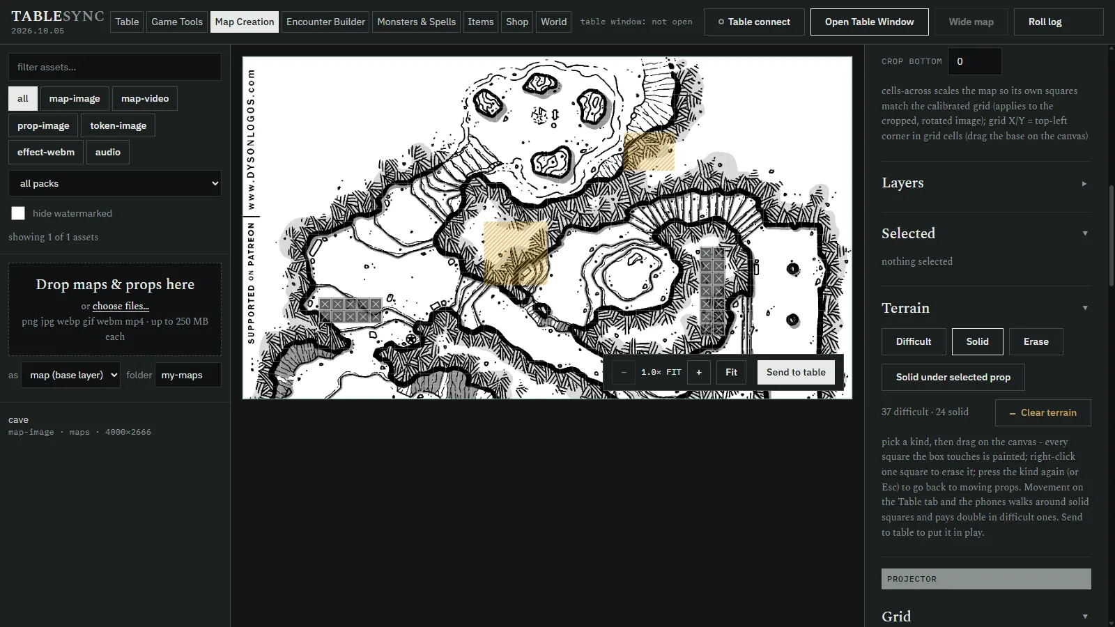Image resolution: width=1115 pixels, height=627 pixels.
Task: Fit the map to canvas
Action: (731, 372)
